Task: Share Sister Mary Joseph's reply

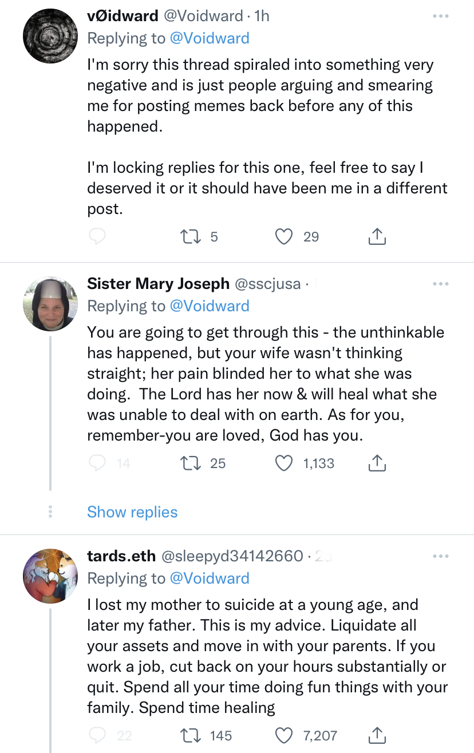Action: click(376, 463)
